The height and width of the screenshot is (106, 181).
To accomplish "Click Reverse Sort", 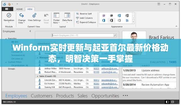I will click(84, 14).
